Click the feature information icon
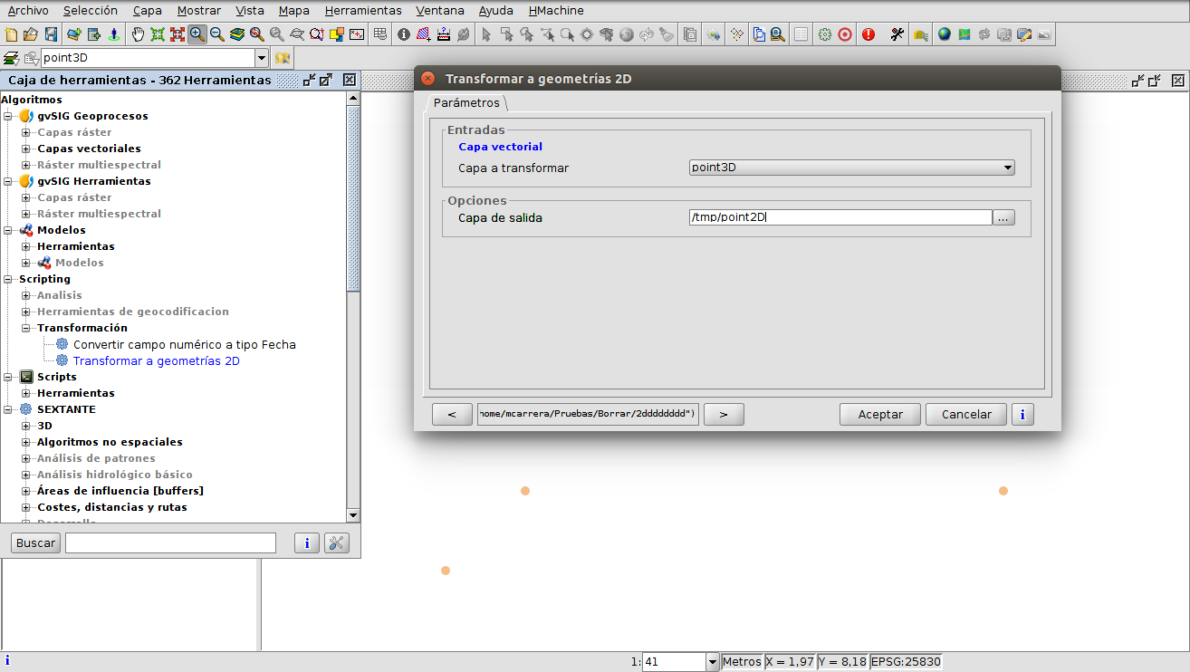 [x=404, y=34]
